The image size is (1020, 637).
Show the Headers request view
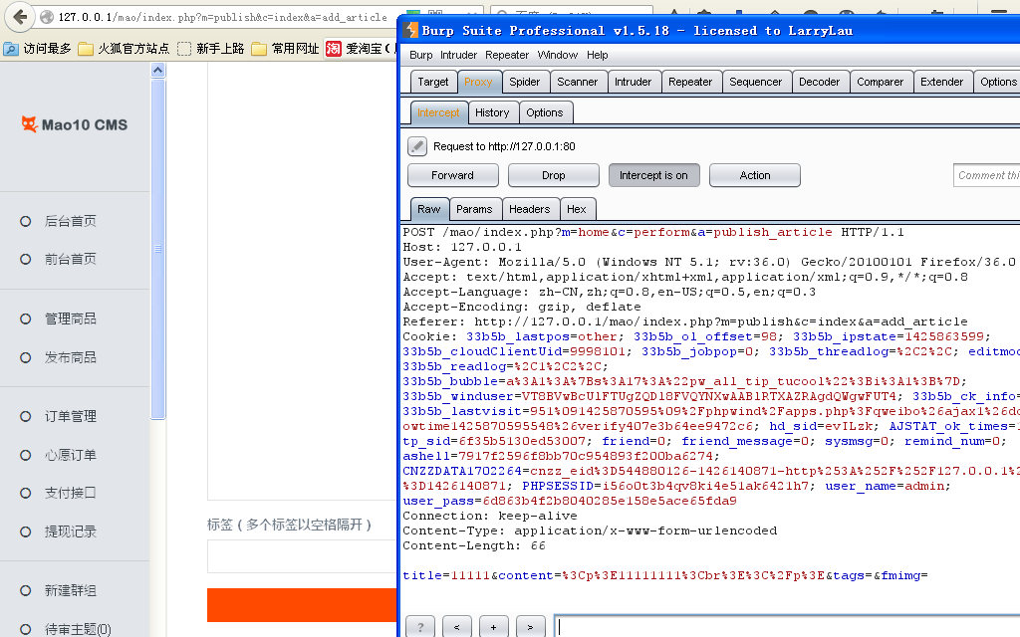(x=530, y=209)
